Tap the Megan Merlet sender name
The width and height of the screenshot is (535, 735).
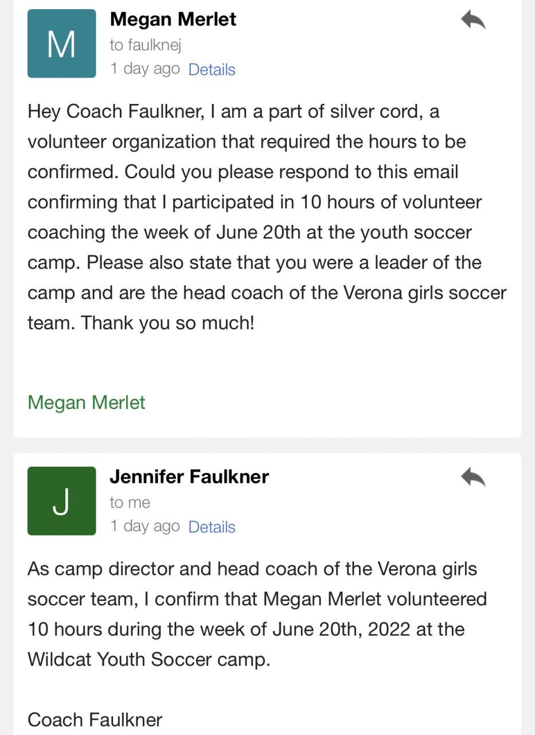point(173,19)
